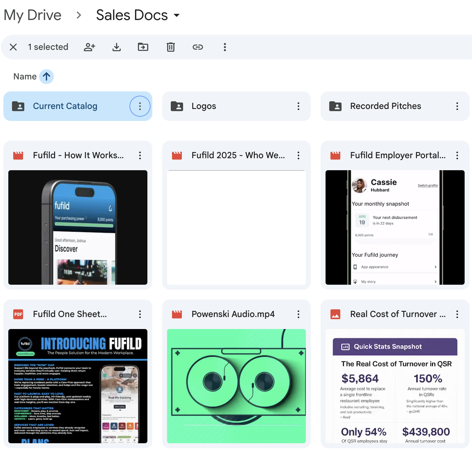
Task: Open more options for Powenski Audio.mp4
Action: point(298,314)
